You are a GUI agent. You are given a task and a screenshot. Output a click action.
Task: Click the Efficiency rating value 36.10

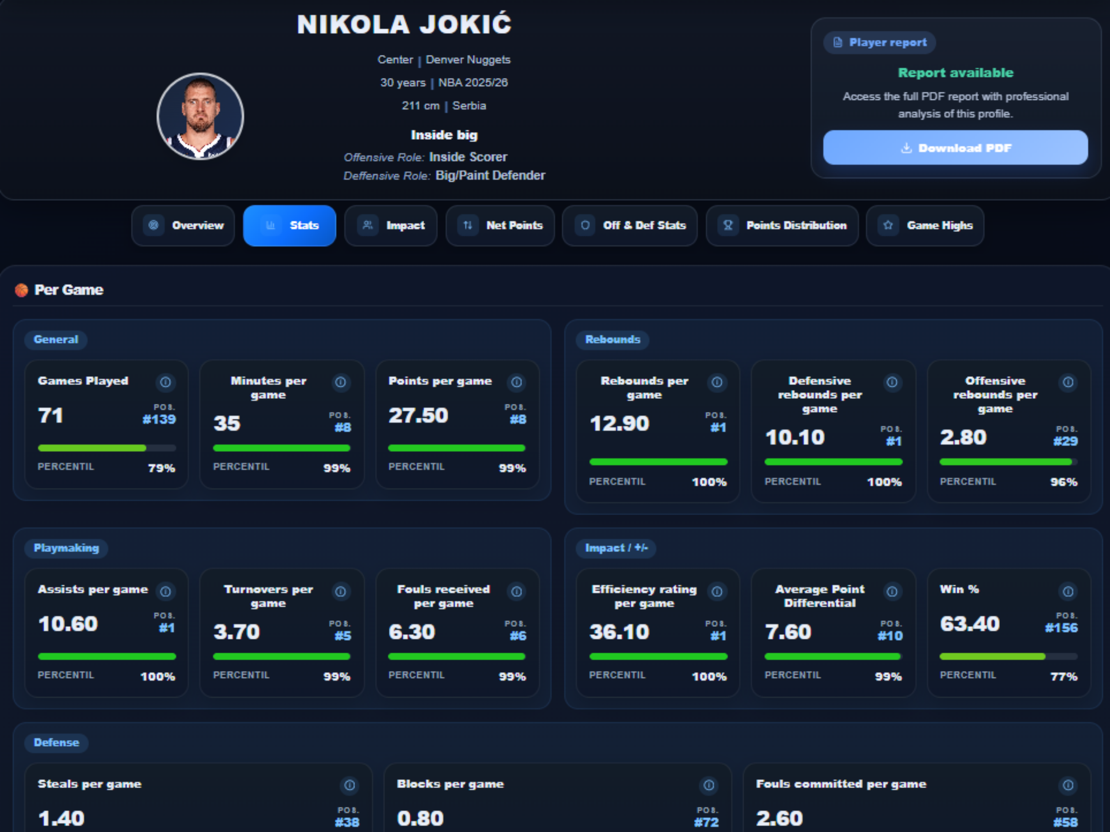point(619,632)
